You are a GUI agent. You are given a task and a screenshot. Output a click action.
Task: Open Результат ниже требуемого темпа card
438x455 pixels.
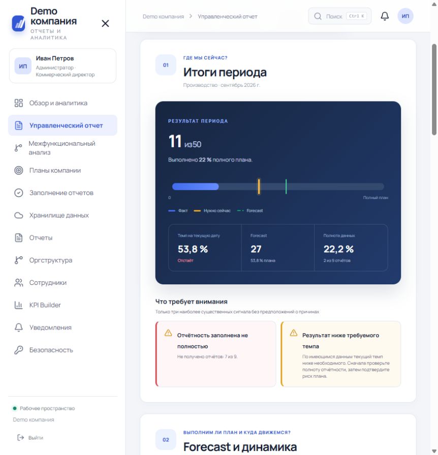tap(341, 354)
